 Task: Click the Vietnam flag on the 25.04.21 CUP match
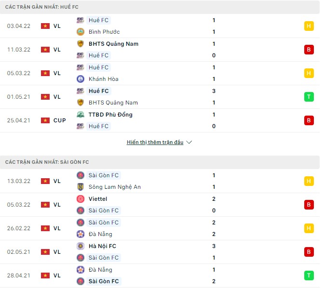(x=45, y=120)
